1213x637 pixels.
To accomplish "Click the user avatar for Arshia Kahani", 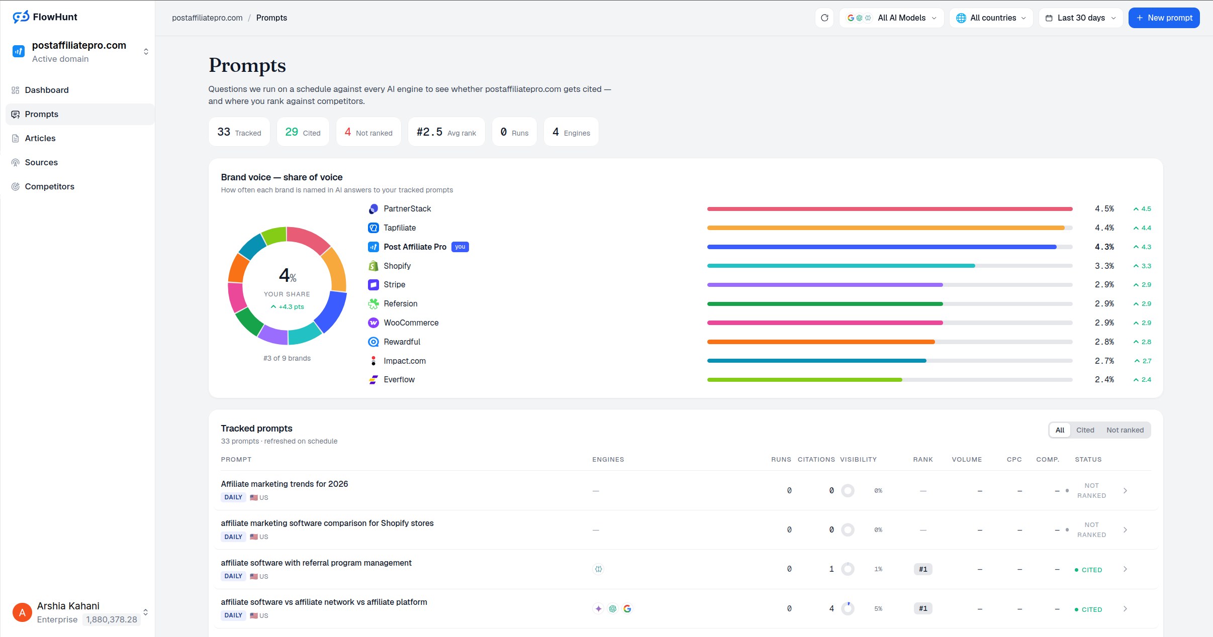I will 22,612.
